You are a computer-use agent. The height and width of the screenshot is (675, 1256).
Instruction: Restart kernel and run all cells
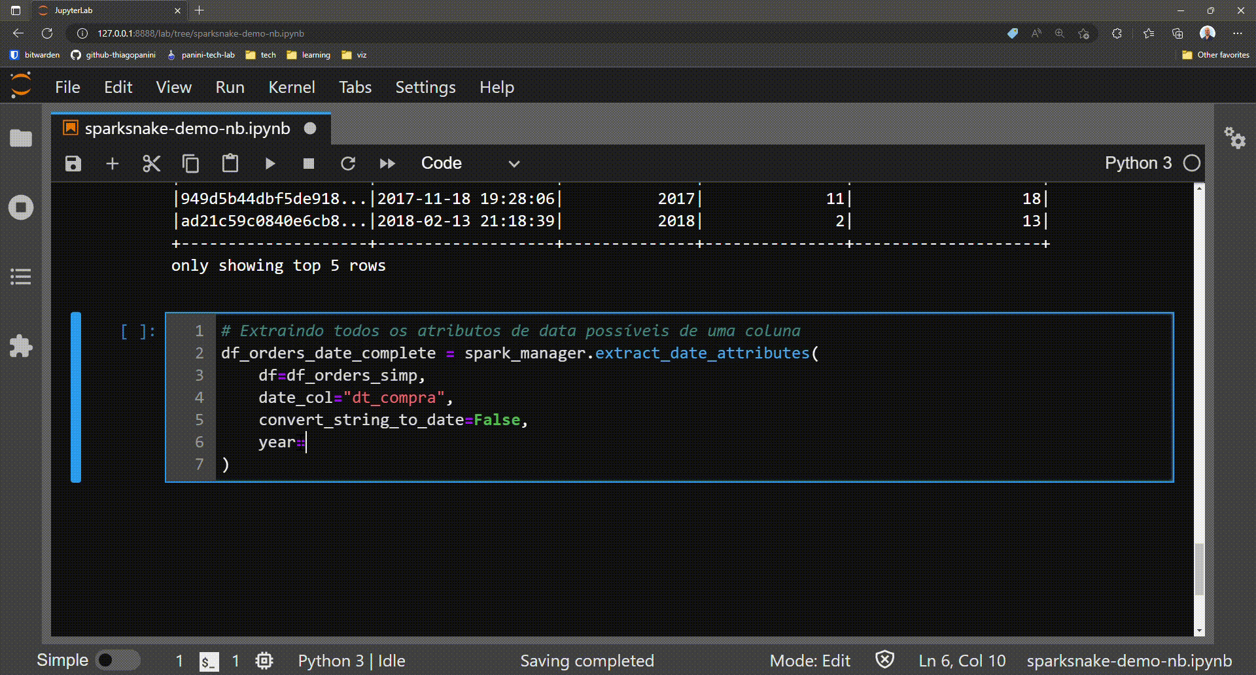(387, 164)
